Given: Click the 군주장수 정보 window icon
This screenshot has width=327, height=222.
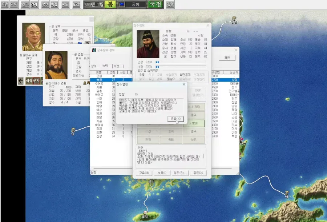Looking at the screenshot, I should point(94,50).
